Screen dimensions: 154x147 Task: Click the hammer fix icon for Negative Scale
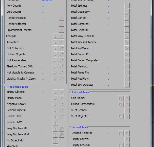coord(61,104)
